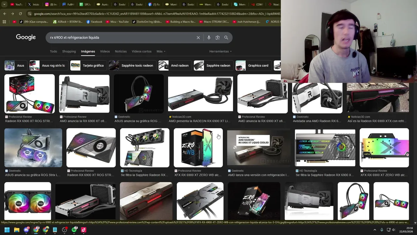Open the Facebook bookmark

94,22
